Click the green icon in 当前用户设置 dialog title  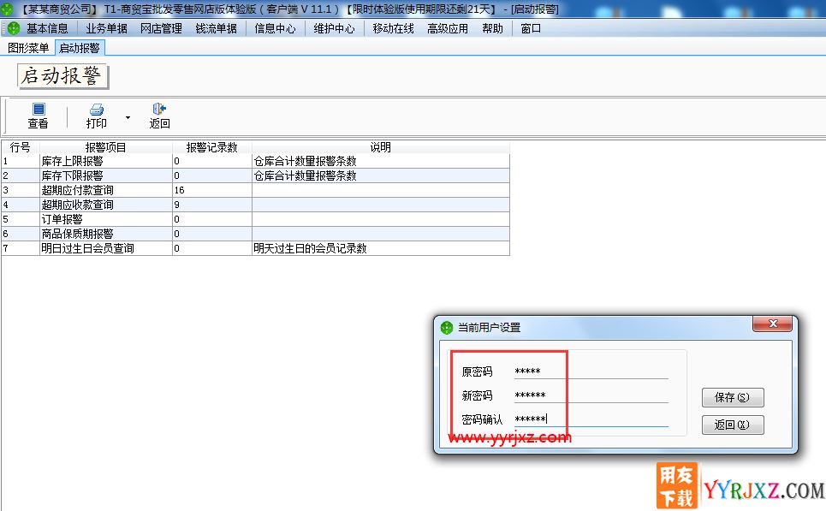point(446,328)
